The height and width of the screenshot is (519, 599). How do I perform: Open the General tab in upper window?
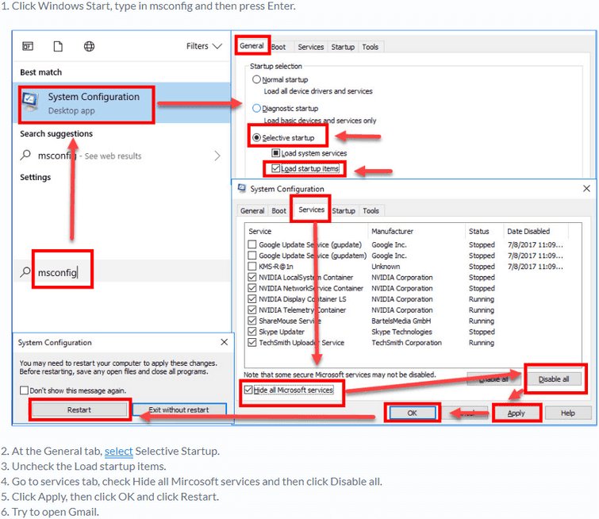[x=252, y=46]
